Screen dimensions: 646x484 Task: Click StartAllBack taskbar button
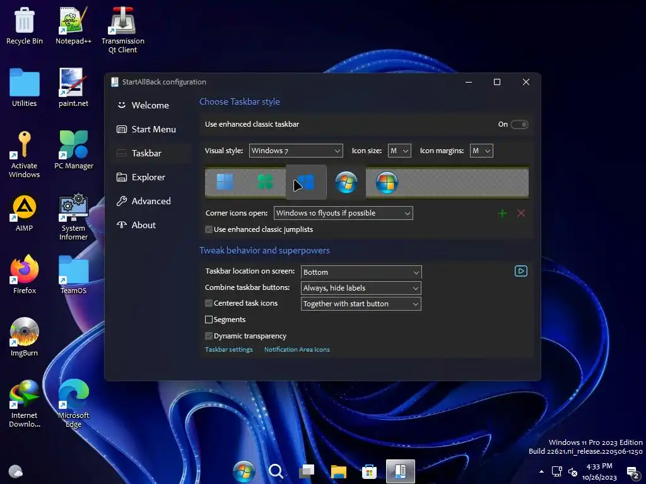coord(401,471)
